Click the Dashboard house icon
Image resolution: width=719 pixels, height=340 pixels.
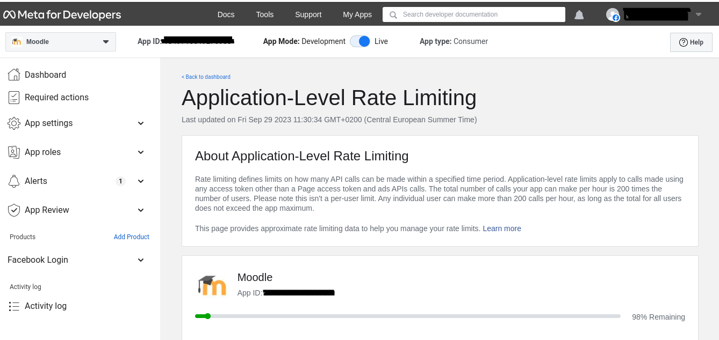coord(14,75)
